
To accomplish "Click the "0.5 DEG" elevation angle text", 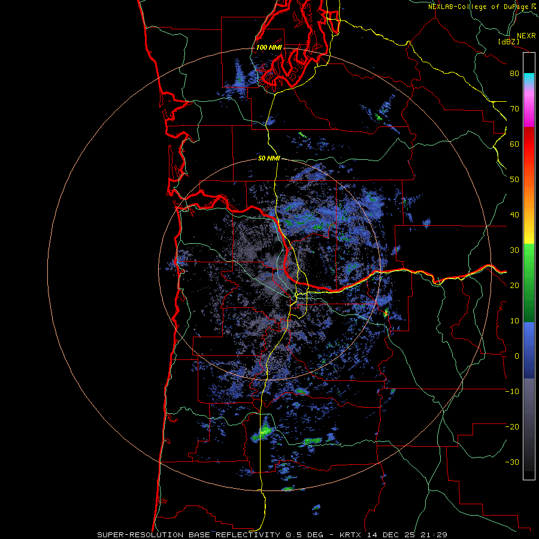I will pos(304,535).
